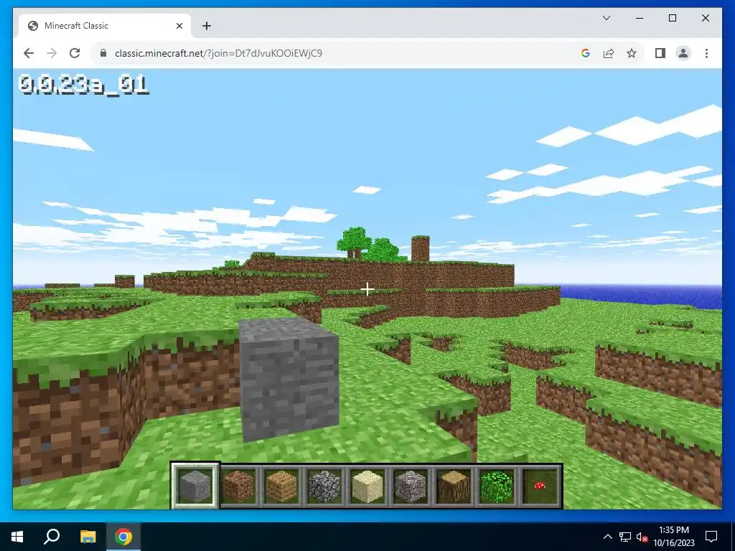The image size is (735, 551).
Task: Bookmark this tab with star icon
Action: [632, 53]
